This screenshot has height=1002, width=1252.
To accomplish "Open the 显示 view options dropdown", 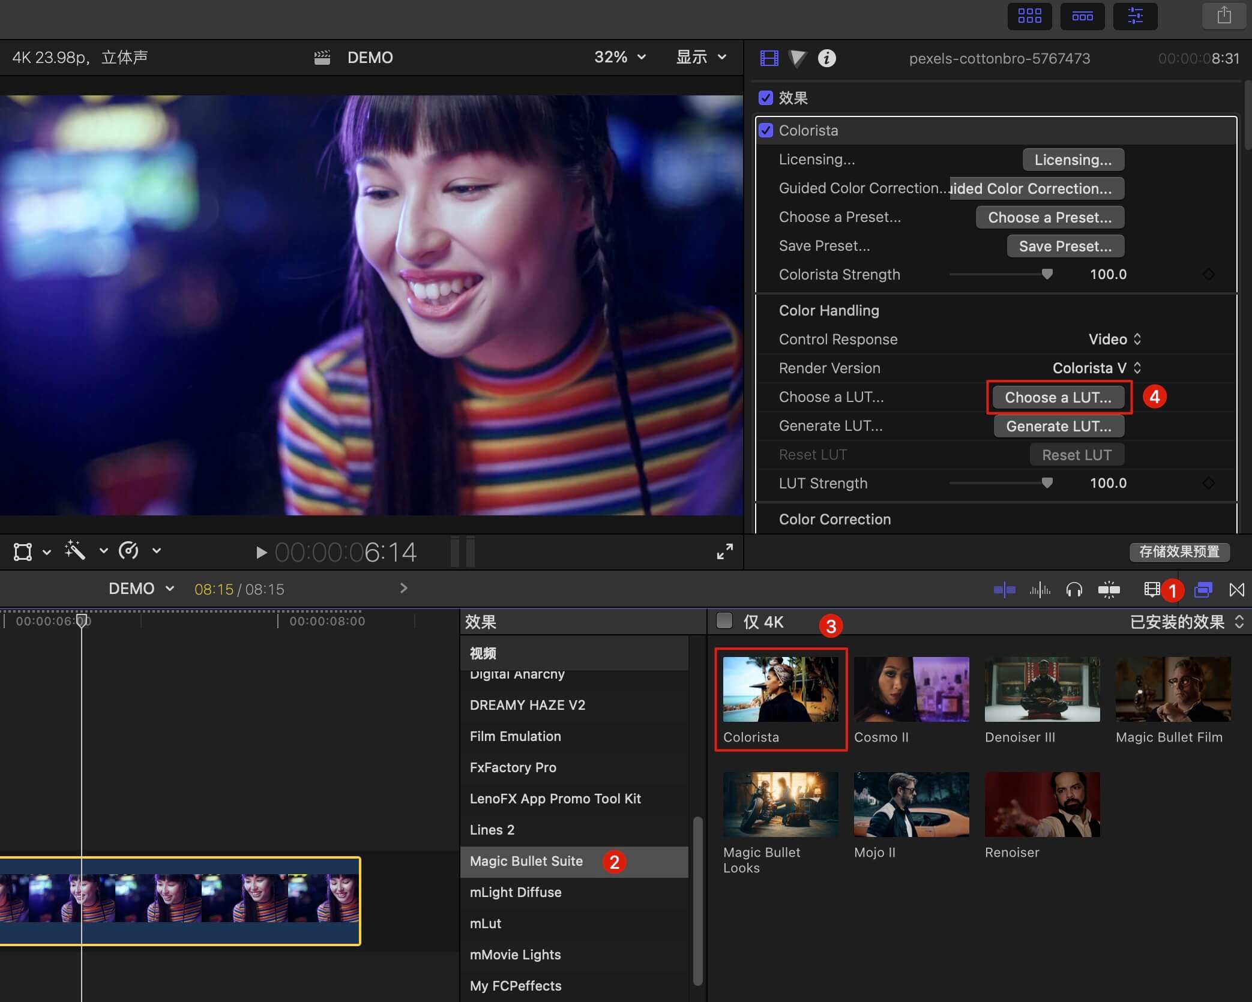I will (x=701, y=57).
